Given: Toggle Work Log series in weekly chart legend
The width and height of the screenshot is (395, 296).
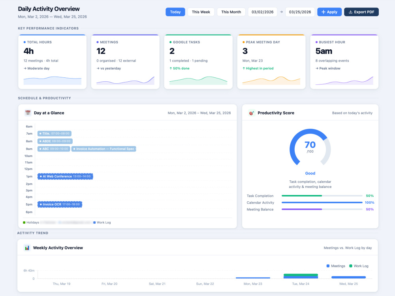Looking at the screenshot, I should [359, 266].
